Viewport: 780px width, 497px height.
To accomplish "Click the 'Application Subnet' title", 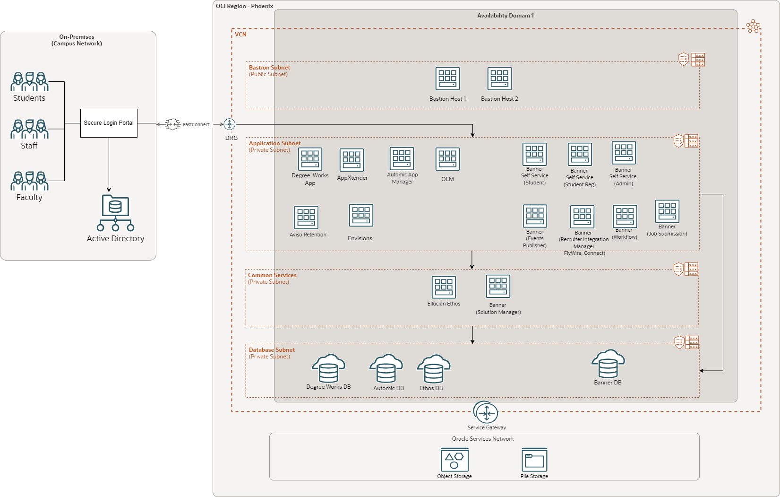I will tap(274, 143).
